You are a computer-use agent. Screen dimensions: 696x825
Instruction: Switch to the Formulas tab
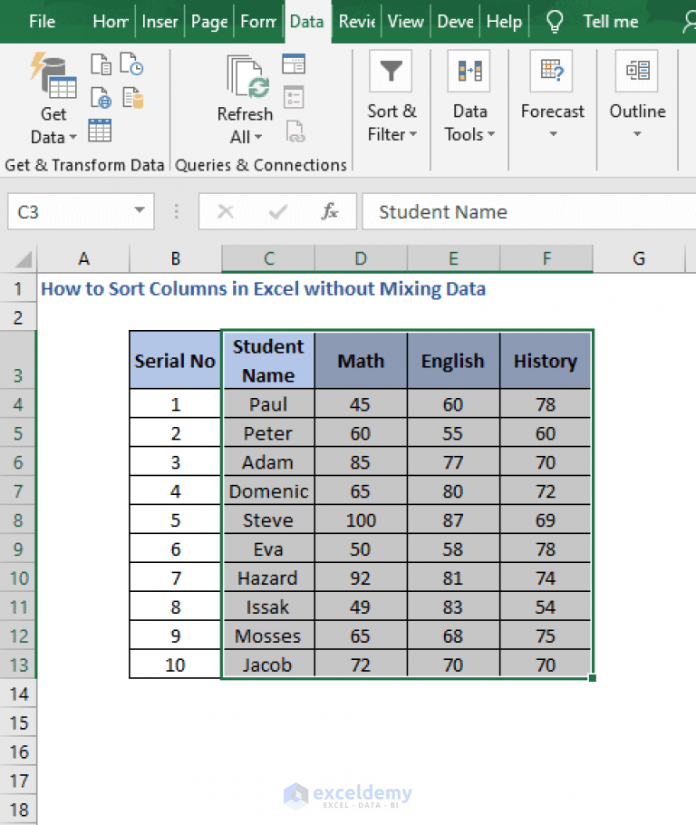(x=258, y=22)
